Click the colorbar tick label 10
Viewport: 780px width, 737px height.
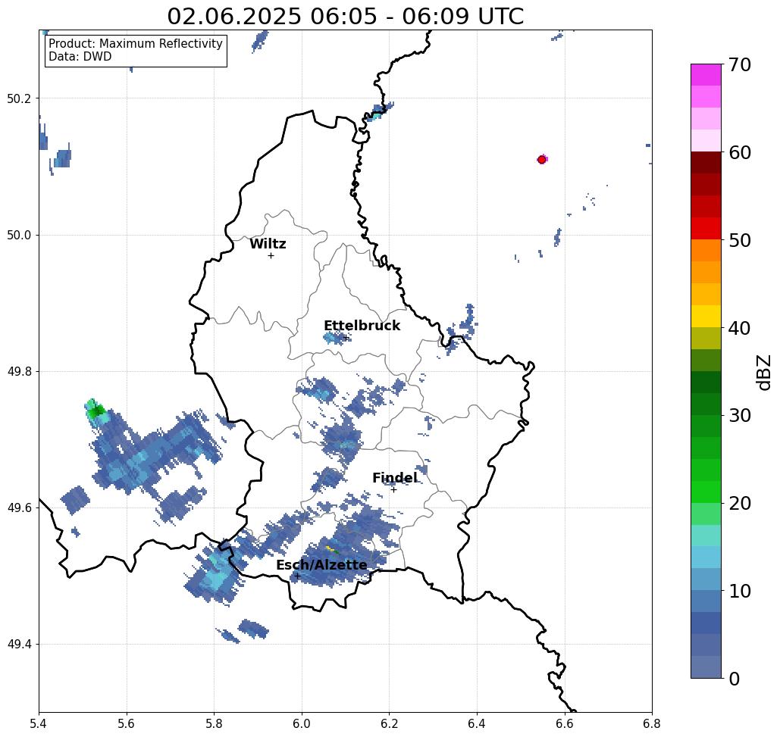point(740,591)
